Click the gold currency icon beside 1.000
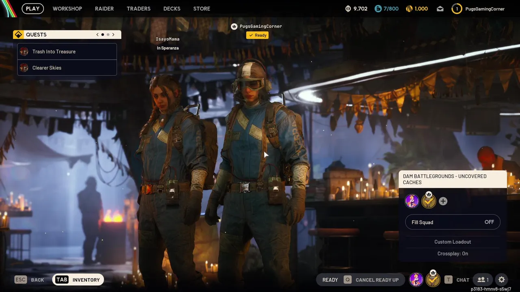 [x=409, y=9]
